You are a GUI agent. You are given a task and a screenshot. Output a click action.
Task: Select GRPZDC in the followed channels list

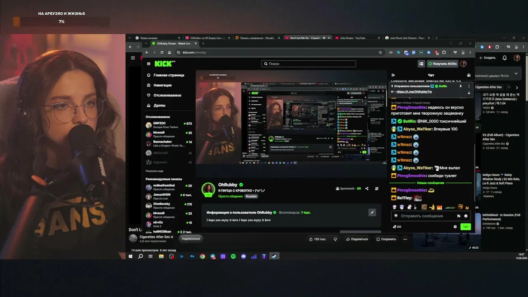tap(169, 125)
